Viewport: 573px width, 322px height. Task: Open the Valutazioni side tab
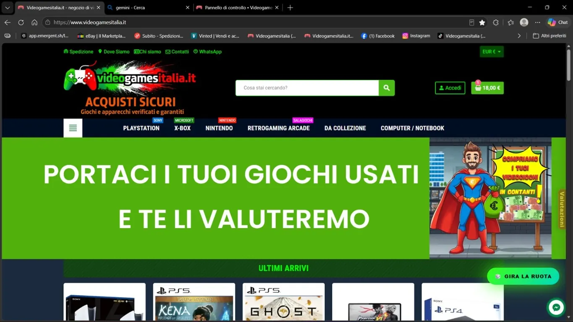click(562, 209)
